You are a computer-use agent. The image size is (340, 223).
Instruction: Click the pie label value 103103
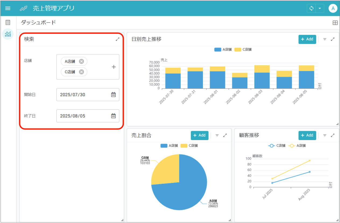click(x=145, y=163)
